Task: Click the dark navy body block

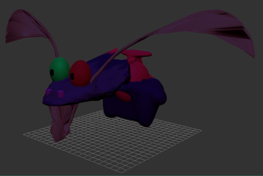Action: [134, 106]
